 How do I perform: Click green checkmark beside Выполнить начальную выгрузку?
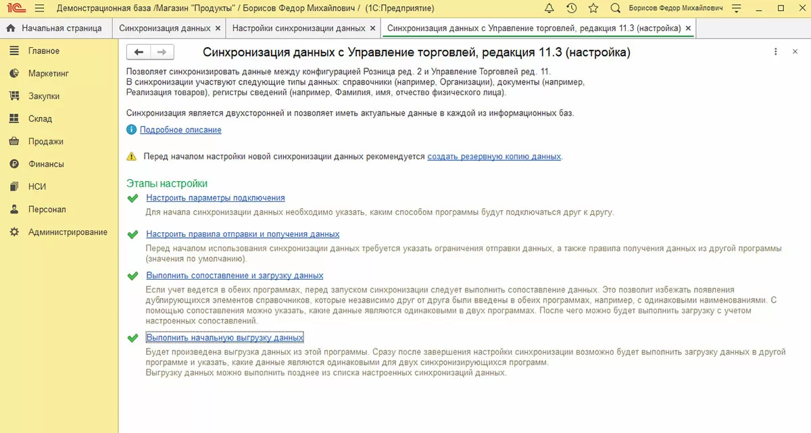132,337
